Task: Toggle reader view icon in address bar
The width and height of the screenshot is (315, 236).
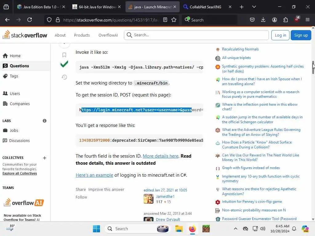Action: 165,20
